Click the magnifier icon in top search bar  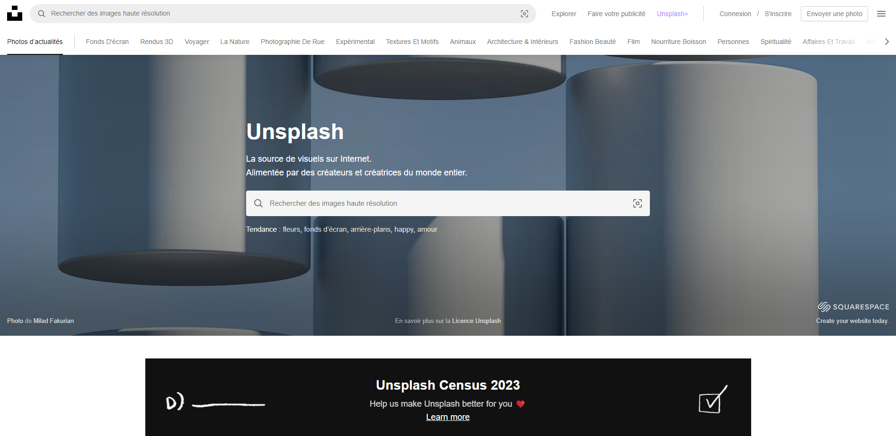tap(42, 14)
